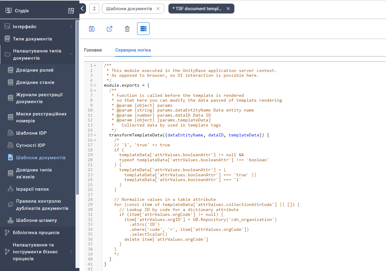The image size is (386, 271).
Task: Open Довідник станів item
Action: (x=35, y=82)
